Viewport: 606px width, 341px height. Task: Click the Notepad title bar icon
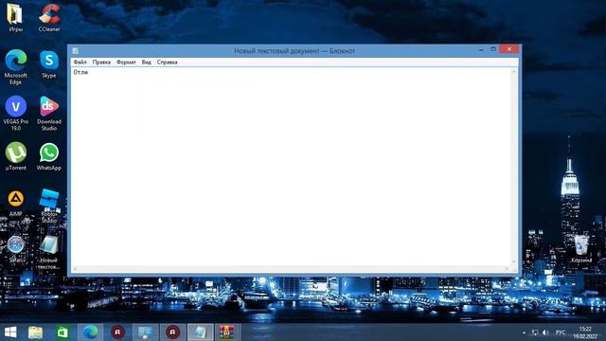coord(76,50)
